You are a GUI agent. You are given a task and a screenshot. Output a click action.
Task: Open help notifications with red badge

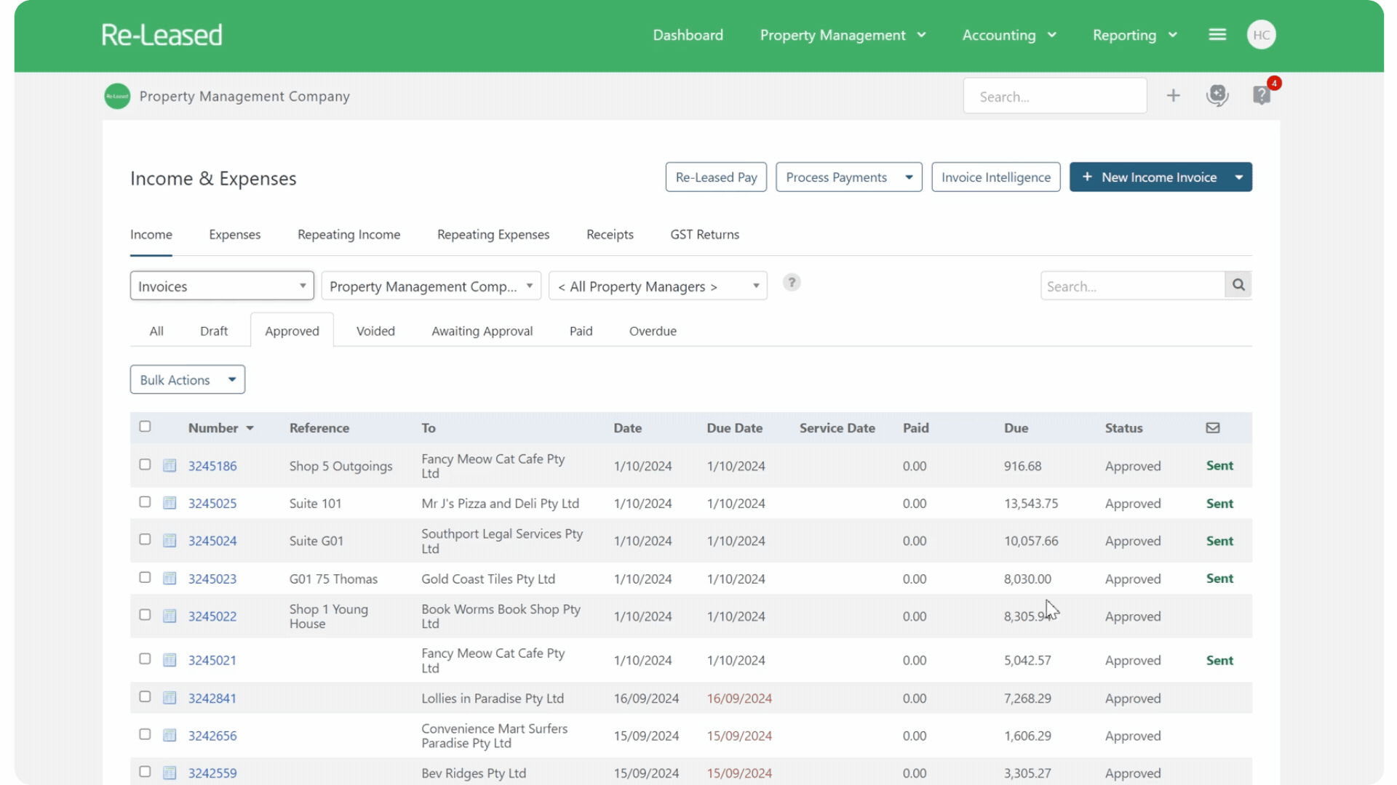(x=1261, y=95)
